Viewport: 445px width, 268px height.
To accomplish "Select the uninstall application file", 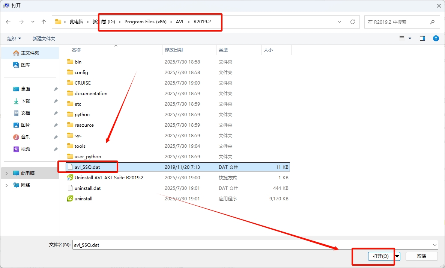I will tap(83, 198).
